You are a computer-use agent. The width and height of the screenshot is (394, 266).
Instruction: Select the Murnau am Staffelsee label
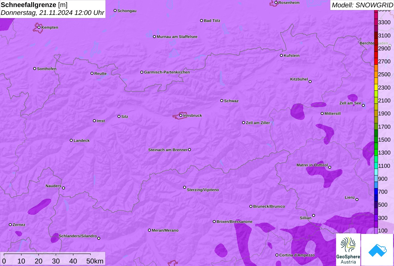click(x=177, y=37)
